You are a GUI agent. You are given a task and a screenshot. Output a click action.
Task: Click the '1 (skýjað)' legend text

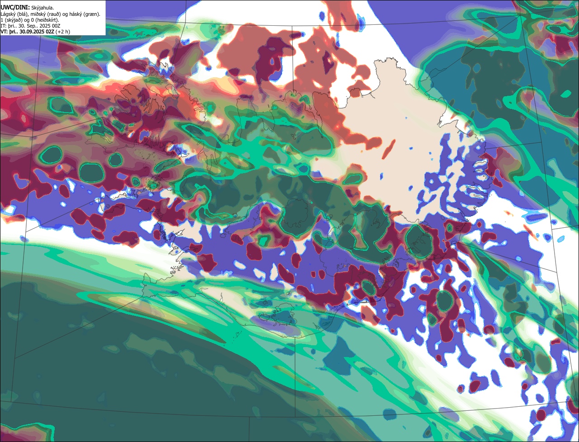11,20
